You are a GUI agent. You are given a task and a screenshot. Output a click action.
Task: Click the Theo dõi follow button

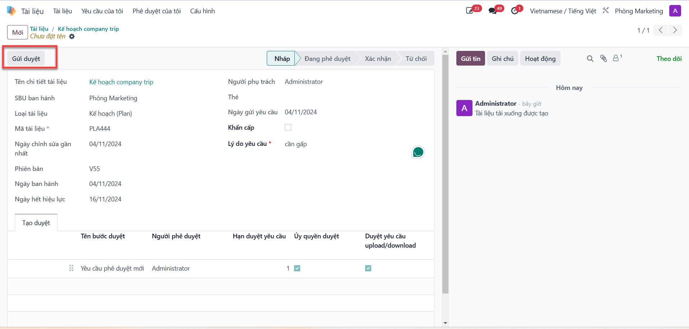669,58
